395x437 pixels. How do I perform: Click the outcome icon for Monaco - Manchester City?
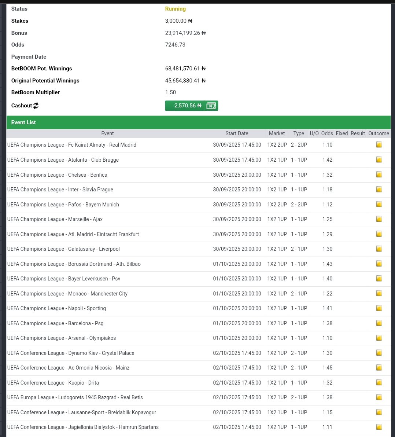(x=379, y=293)
